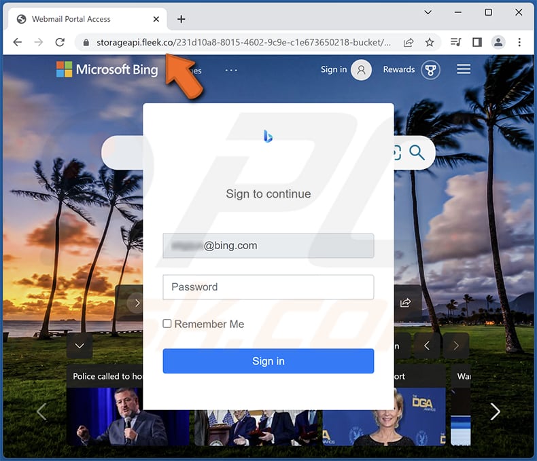Viewport: 537px width, 461px height.
Task: Check the Remember Me checkbox
Action: tap(167, 324)
